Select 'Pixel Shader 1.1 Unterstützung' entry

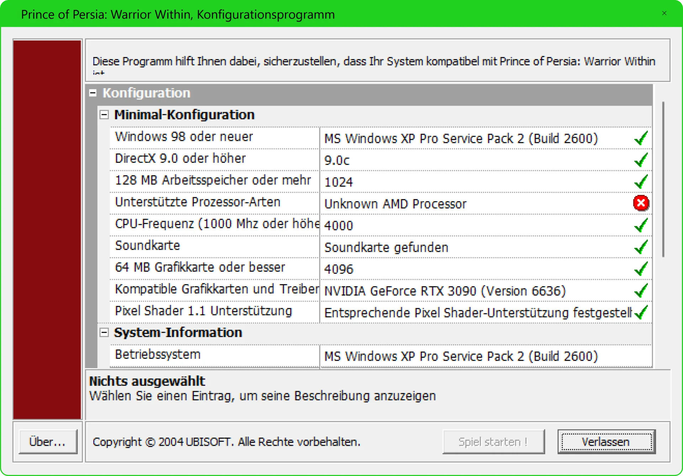203,311
